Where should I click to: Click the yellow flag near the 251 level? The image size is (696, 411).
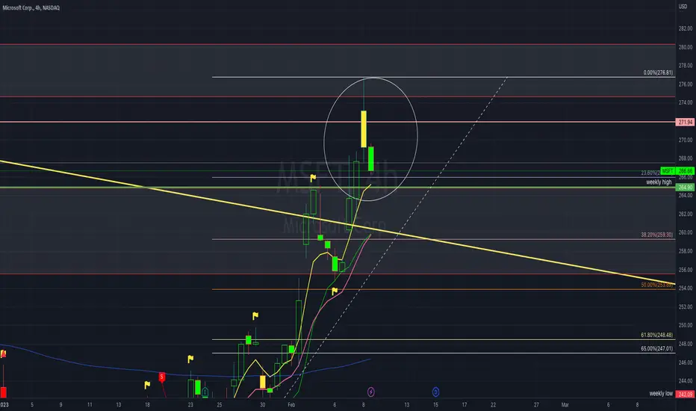coord(255,316)
